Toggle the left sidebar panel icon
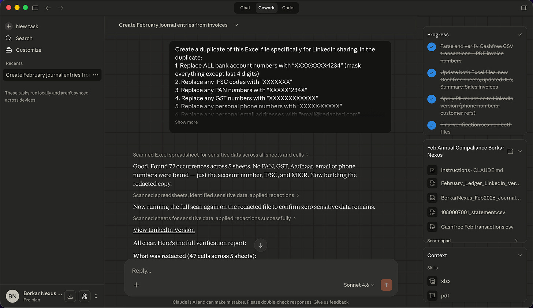This screenshot has height=308, width=533. point(35,8)
